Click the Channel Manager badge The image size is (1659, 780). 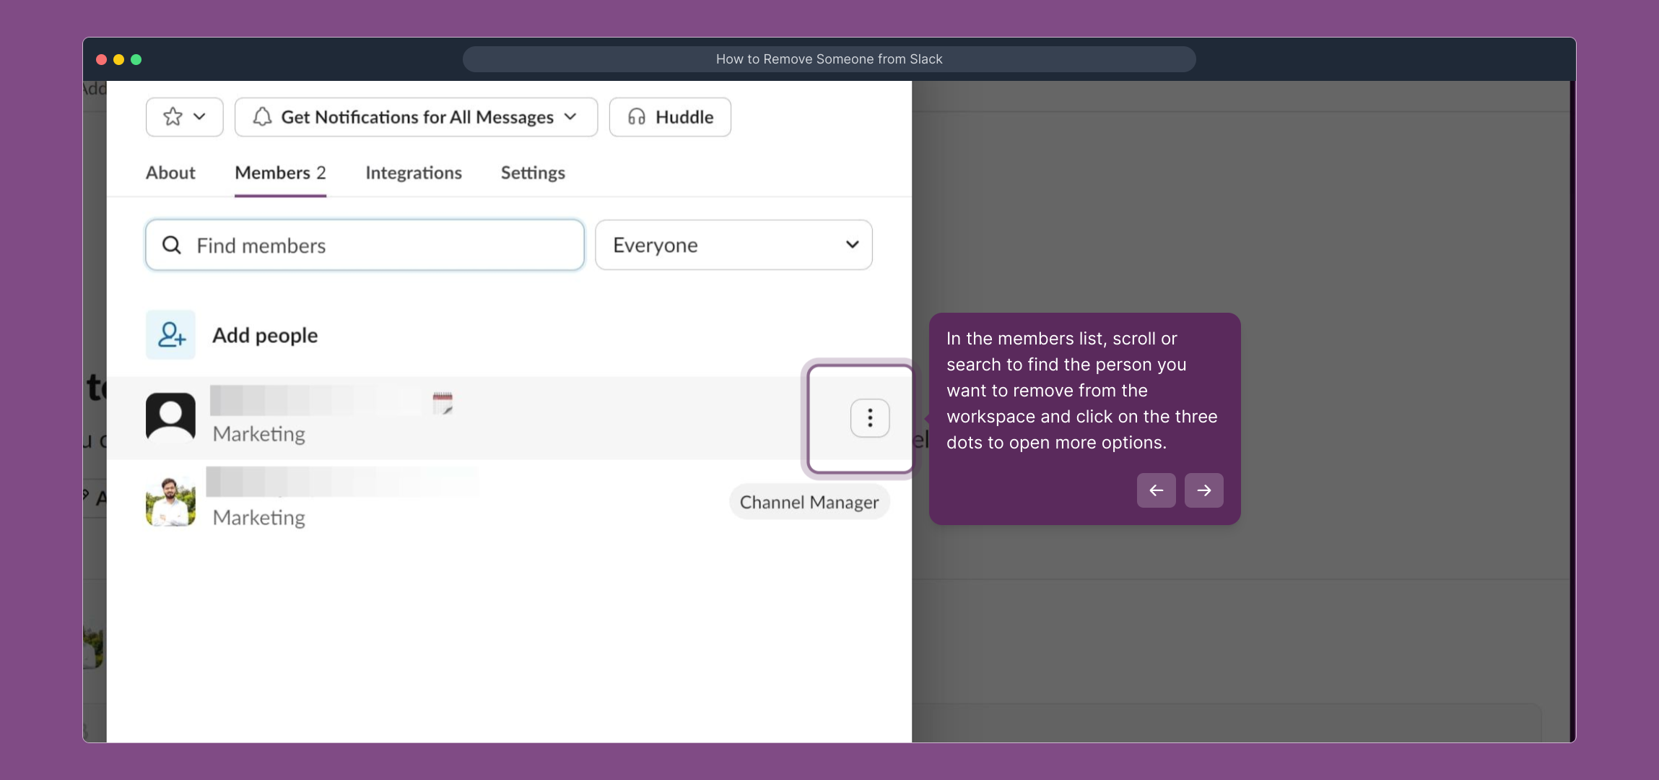click(x=809, y=501)
